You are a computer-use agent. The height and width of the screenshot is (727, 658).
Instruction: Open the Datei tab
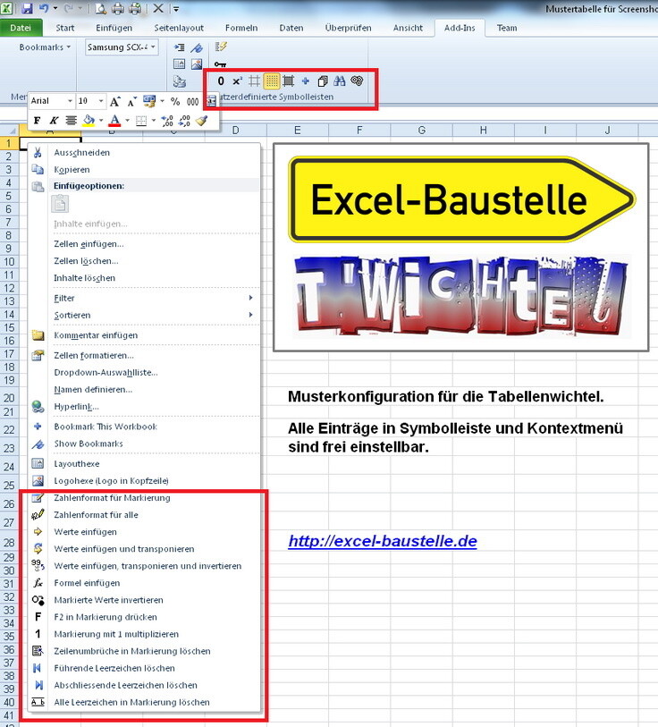tap(21, 28)
